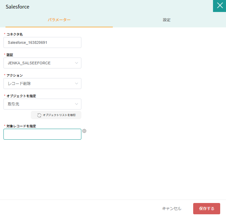Click the オブジェクトリストを取得 button

click(x=56, y=115)
